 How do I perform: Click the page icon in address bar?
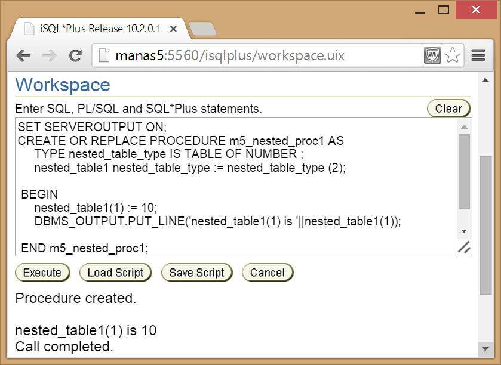click(x=104, y=55)
